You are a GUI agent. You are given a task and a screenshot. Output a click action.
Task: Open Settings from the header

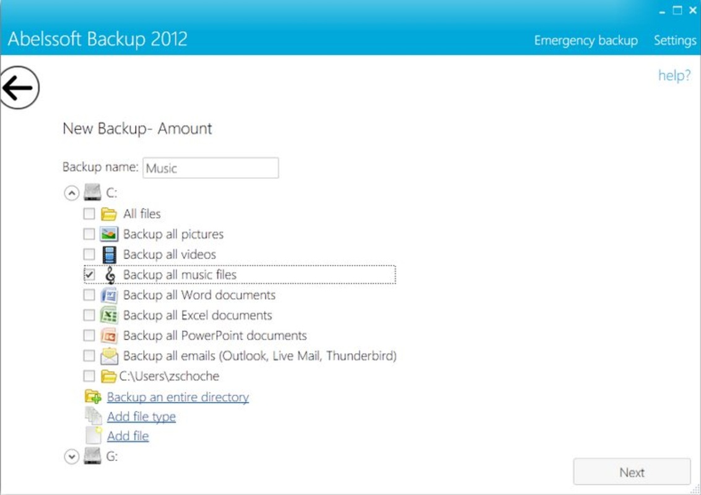pos(674,41)
